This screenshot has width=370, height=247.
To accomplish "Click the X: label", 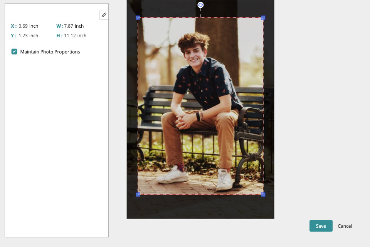I will click(13, 26).
